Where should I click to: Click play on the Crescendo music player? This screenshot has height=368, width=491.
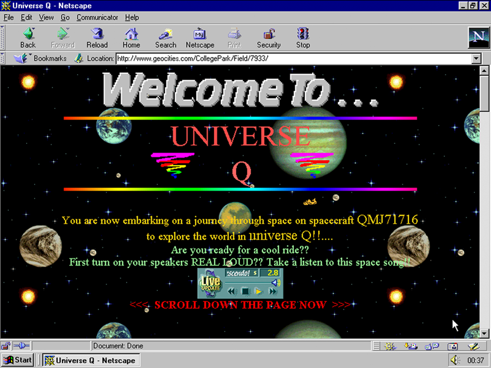[258, 292]
